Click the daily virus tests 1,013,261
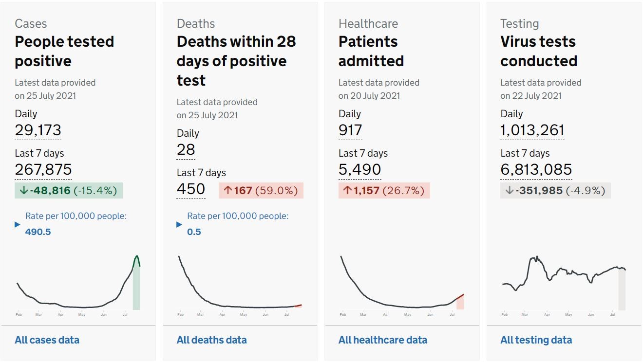 click(x=532, y=130)
